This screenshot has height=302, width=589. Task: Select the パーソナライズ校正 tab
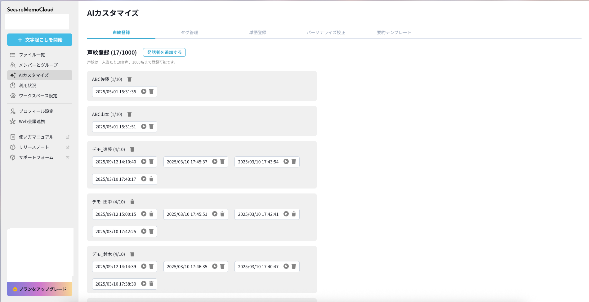click(326, 33)
